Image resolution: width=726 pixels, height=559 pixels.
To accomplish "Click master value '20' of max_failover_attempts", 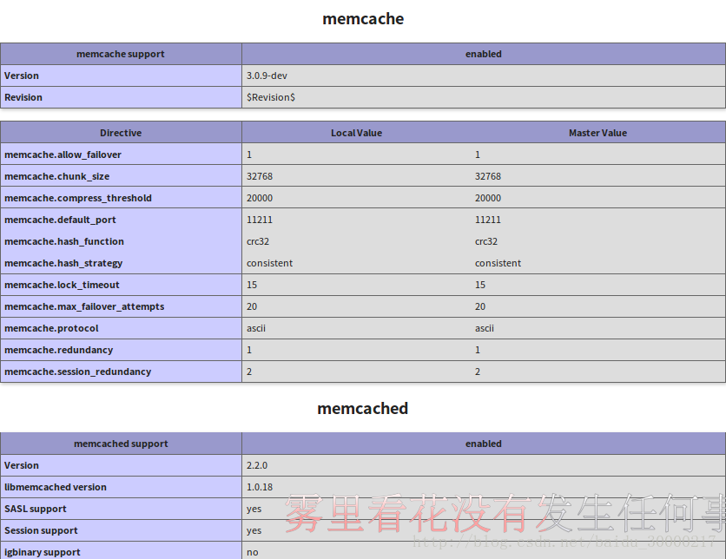I will [x=480, y=306].
